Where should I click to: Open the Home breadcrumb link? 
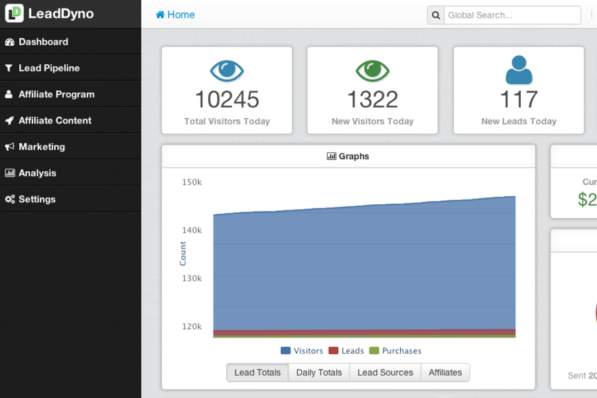(175, 15)
